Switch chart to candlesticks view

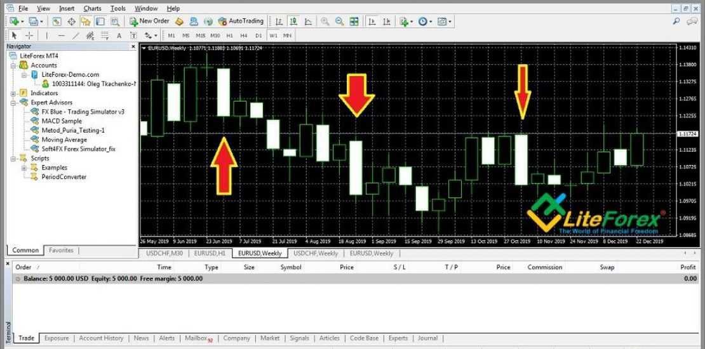pyautogui.click(x=293, y=21)
